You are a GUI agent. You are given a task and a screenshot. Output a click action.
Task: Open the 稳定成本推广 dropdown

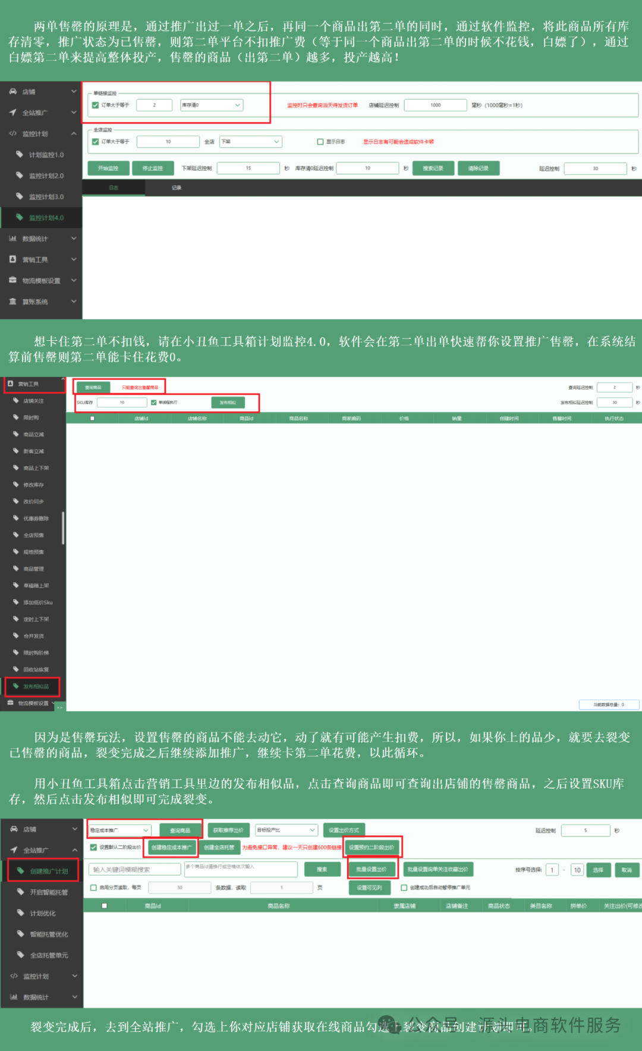click(120, 830)
